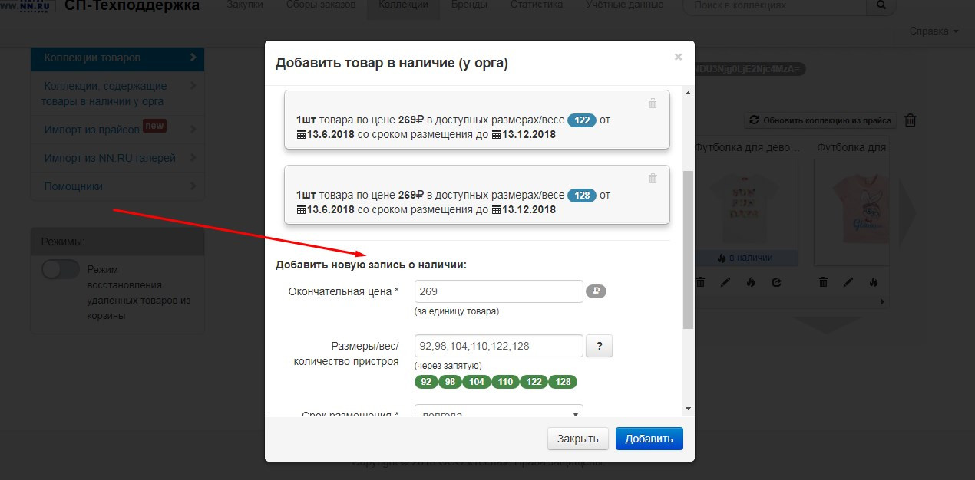
Task: Click the Футболка для дево… product title
Action: click(x=747, y=146)
